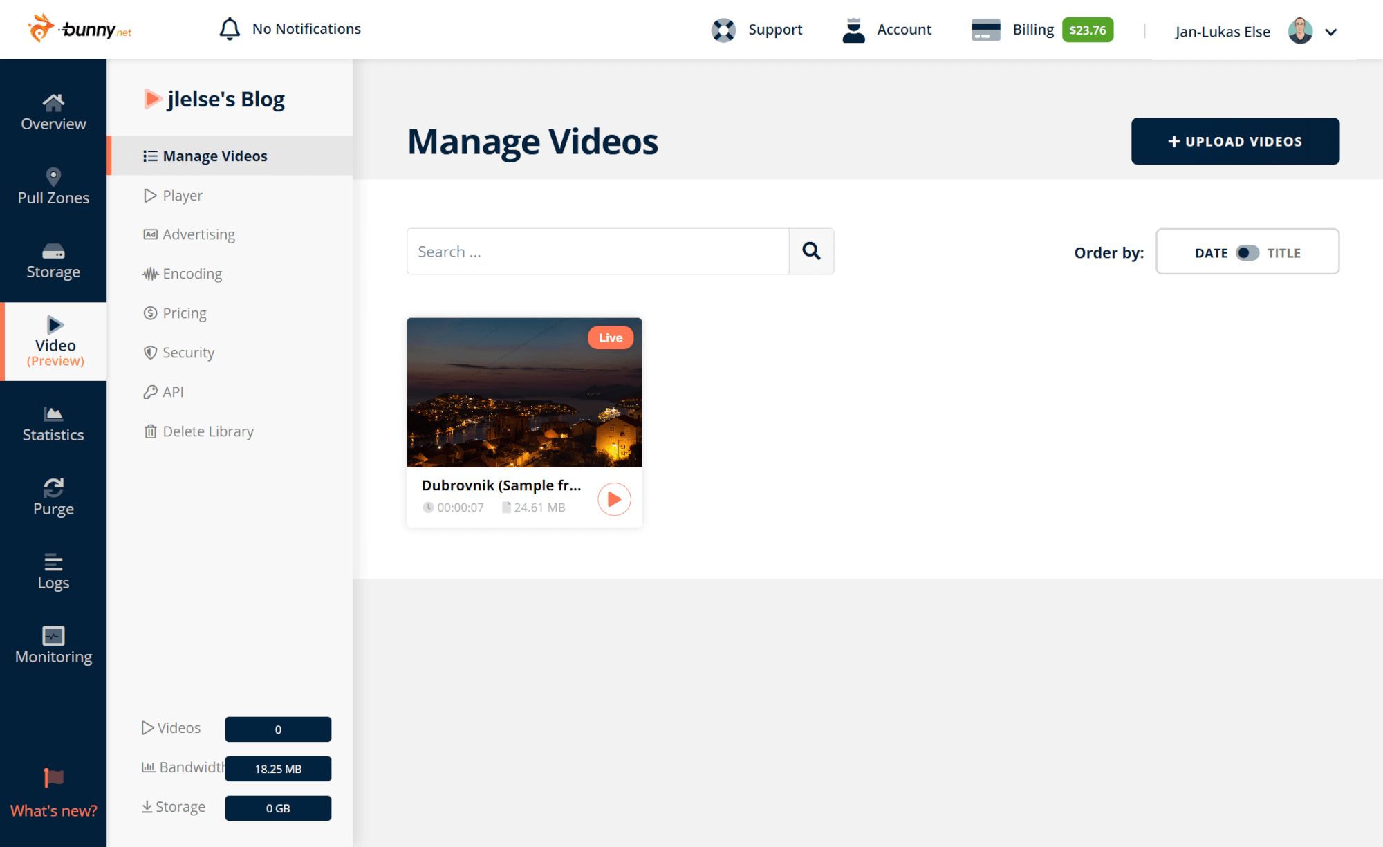Open Purge in the sidebar
This screenshot has width=1383, height=847.
point(53,498)
